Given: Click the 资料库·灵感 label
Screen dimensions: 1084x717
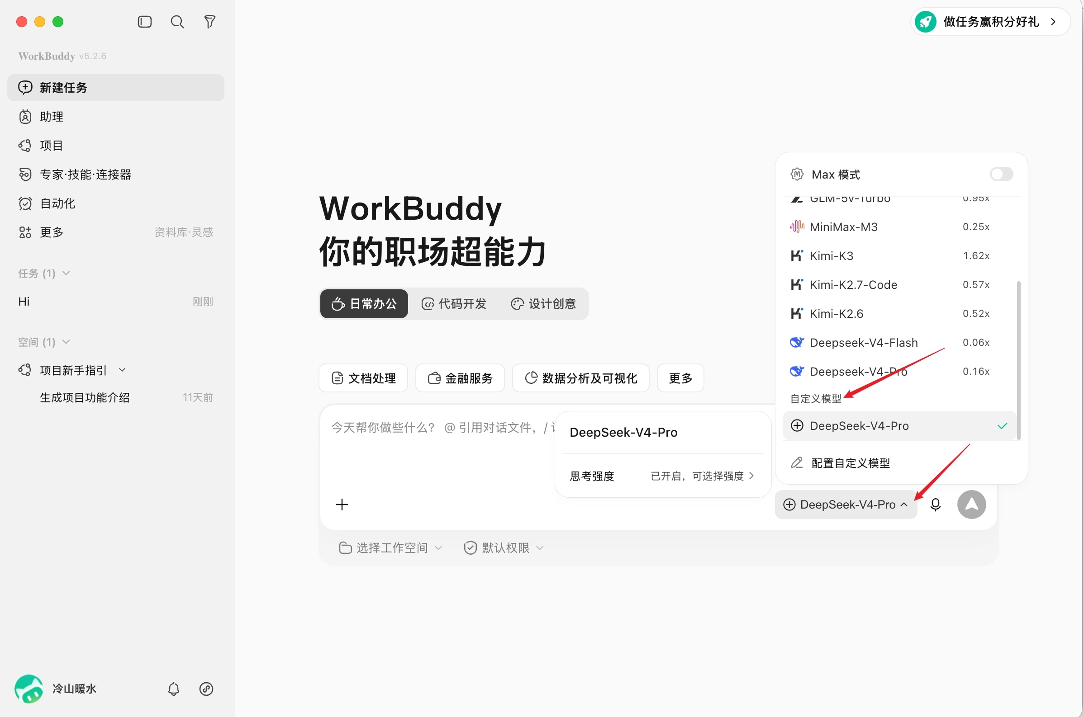Looking at the screenshot, I should (184, 232).
